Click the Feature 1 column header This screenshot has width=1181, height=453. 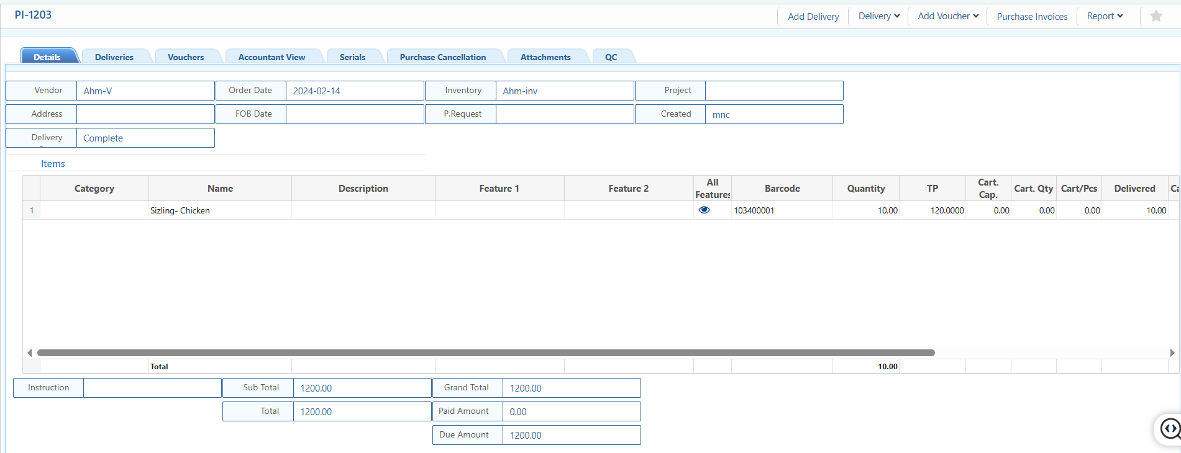(x=499, y=188)
